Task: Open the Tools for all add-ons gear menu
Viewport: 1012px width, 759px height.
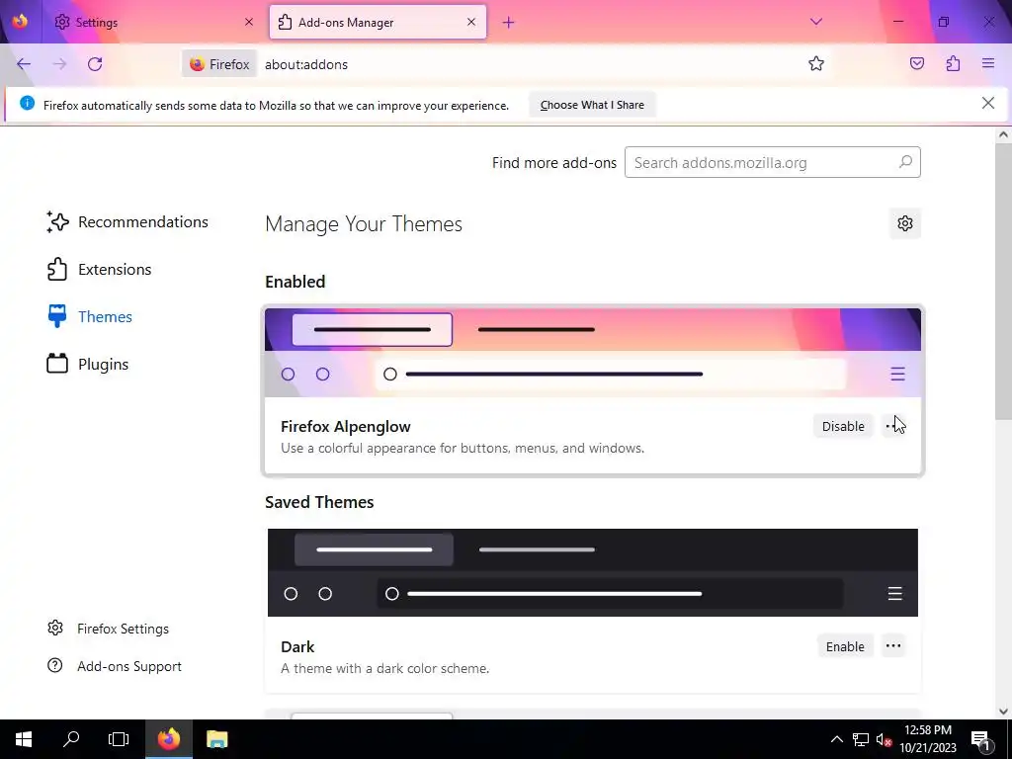Action: [905, 223]
